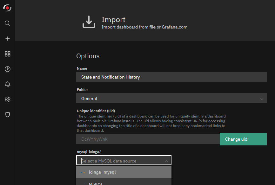The width and height of the screenshot is (275, 185).
Task: Open the Explore compass icon
Action: tap(8, 69)
